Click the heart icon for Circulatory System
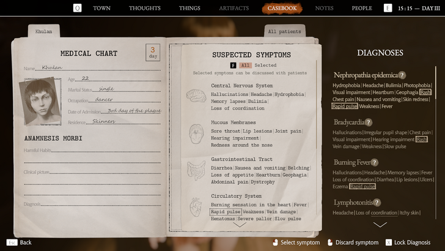Image resolution: width=445 pixels, height=251 pixels. pyautogui.click(x=196, y=207)
